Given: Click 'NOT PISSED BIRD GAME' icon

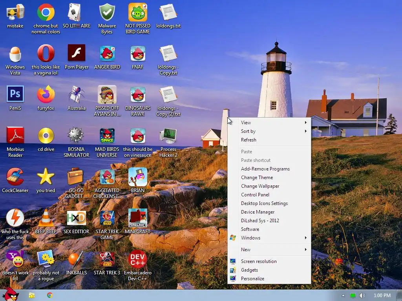Looking at the screenshot, I should click(x=138, y=12).
